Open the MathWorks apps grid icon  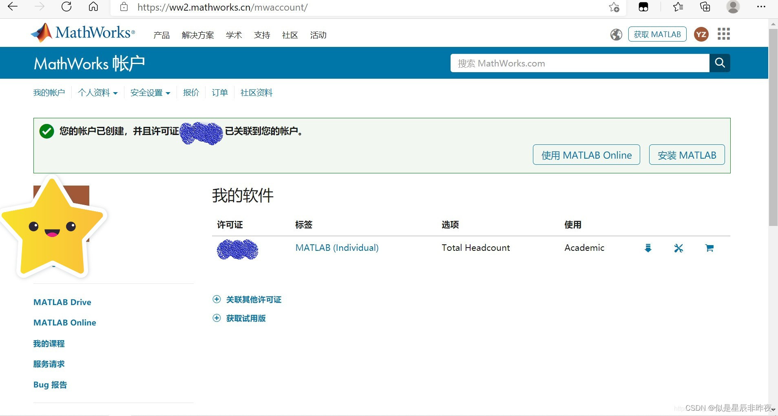point(724,34)
